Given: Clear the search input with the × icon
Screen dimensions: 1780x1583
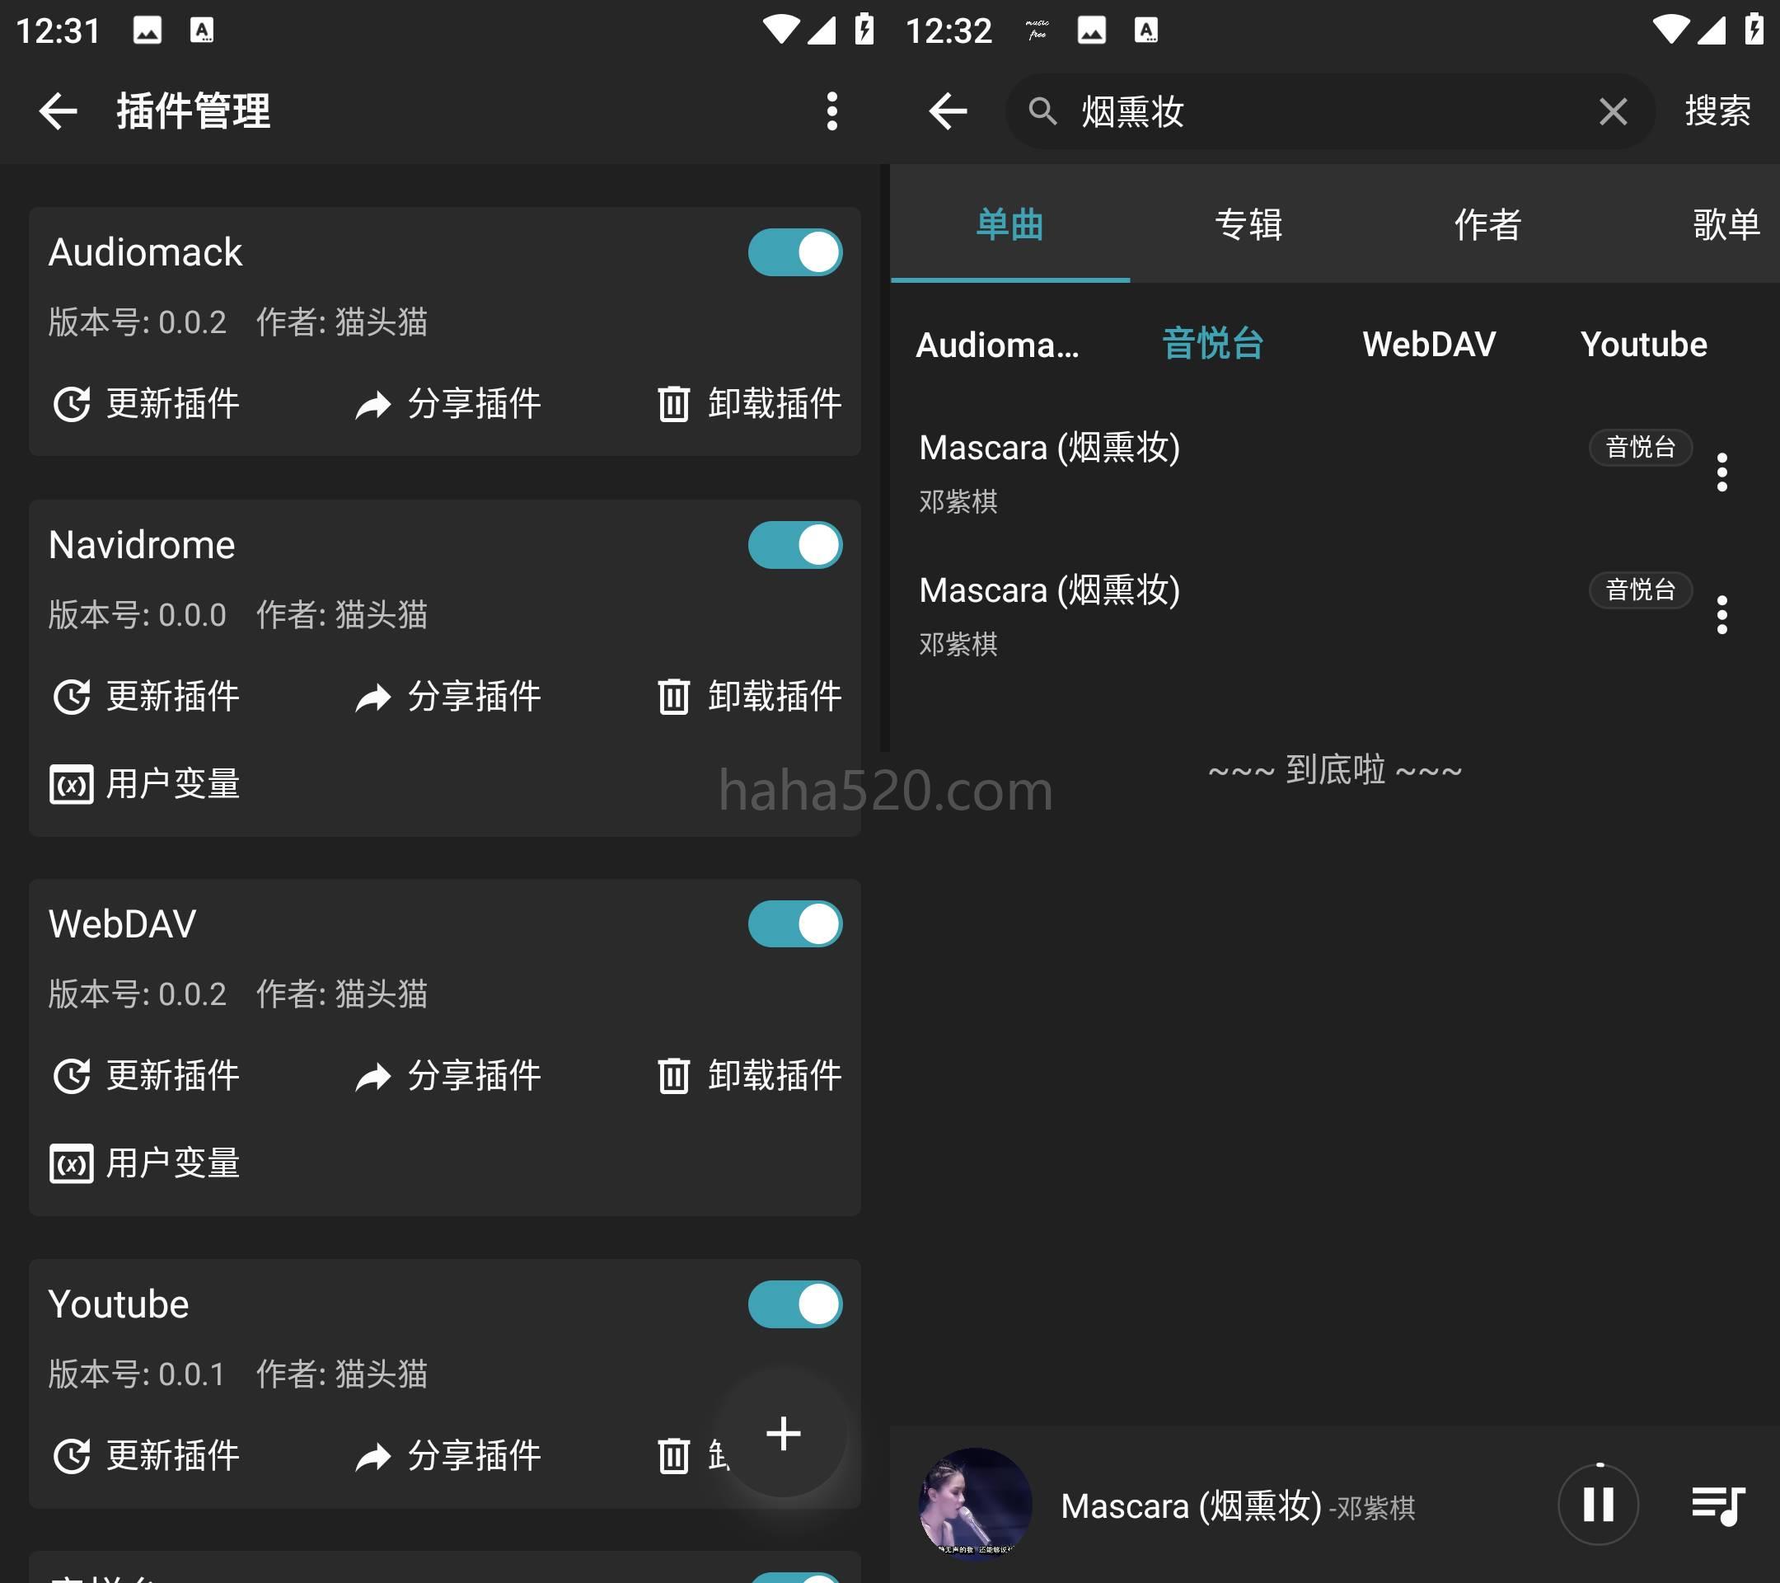Looking at the screenshot, I should pos(1614,109).
